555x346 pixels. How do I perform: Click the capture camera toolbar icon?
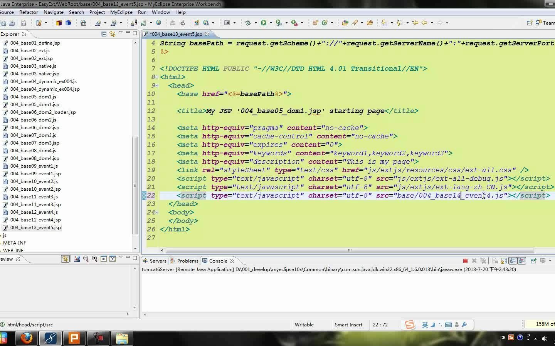coord(227,23)
